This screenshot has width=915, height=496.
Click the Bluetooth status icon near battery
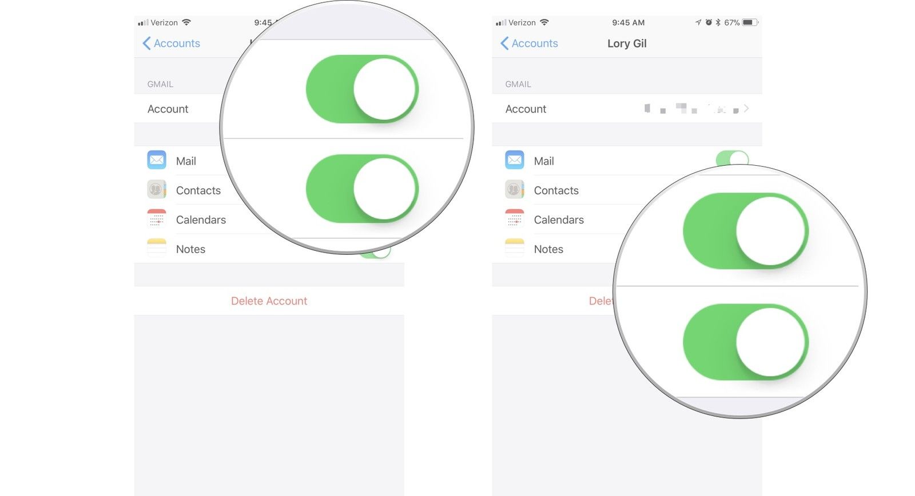tap(718, 22)
